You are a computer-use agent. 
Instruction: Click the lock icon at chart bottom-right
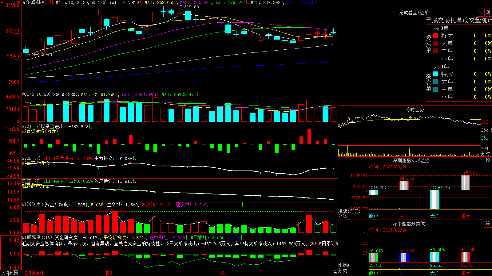pos(335,272)
